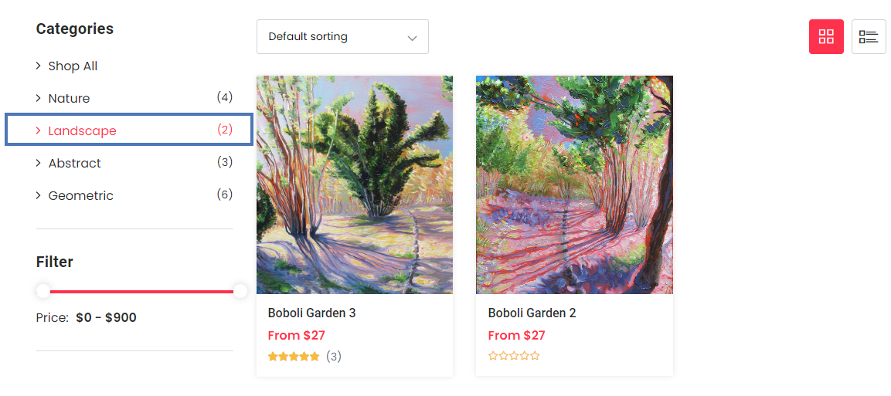Click the chevron beside Shop All
Viewport: 891px width, 396px height.
coord(39,66)
